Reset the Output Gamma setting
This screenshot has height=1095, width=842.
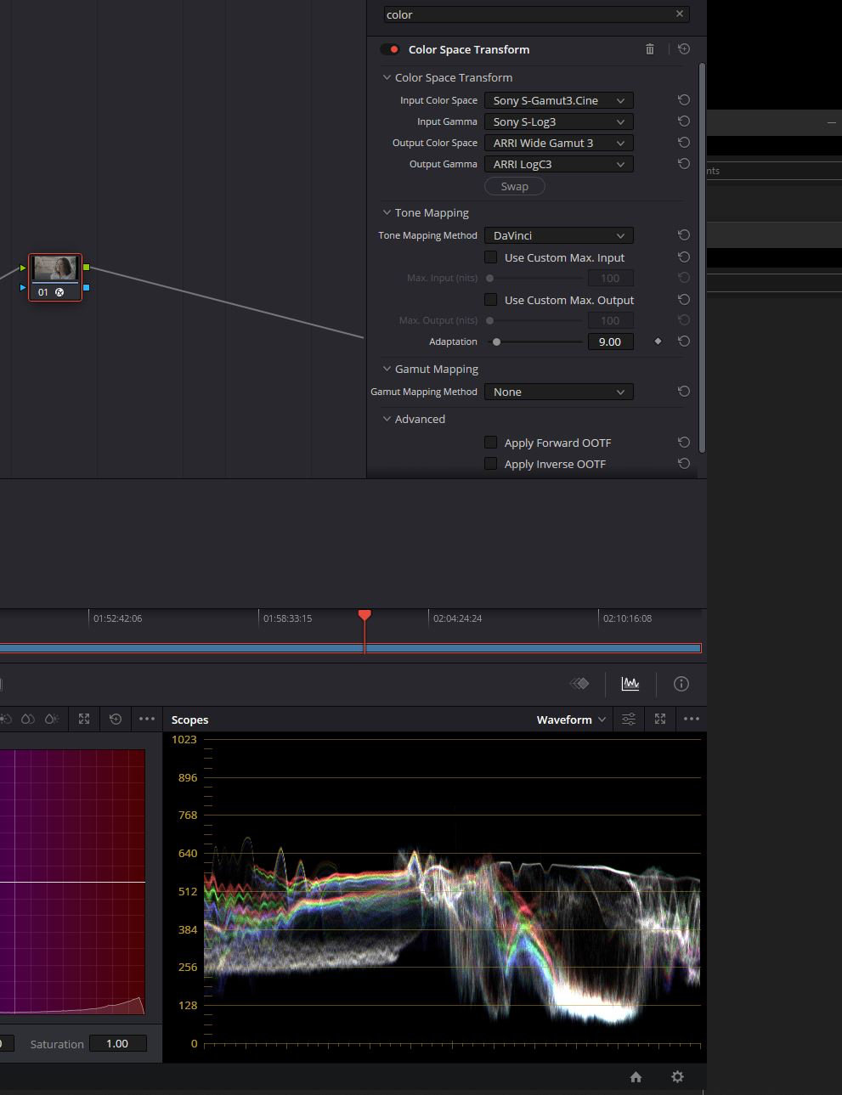pos(684,164)
